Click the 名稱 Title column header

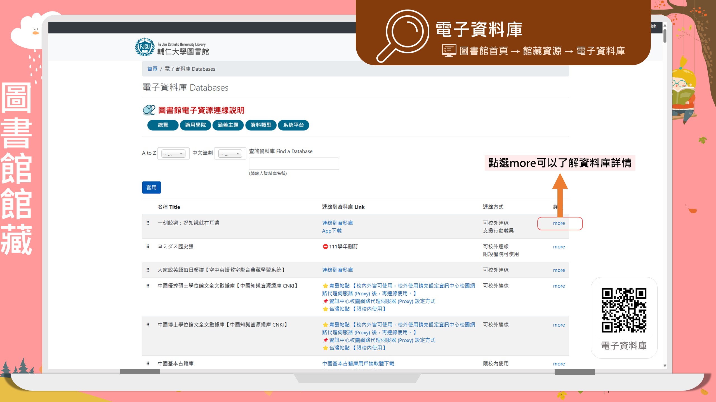click(x=169, y=207)
